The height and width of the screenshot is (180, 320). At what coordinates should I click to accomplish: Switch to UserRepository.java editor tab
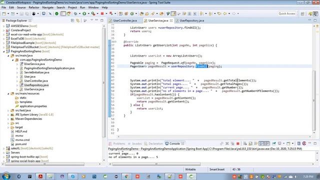[x=192, y=20]
